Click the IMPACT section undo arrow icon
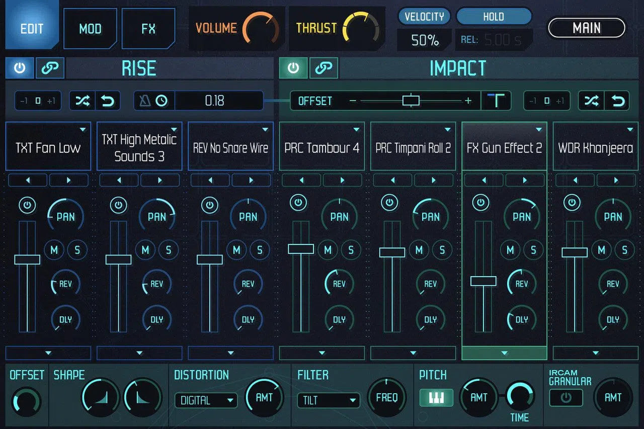Viewport: 644px width, 429px height. click(x=617, y=101)
